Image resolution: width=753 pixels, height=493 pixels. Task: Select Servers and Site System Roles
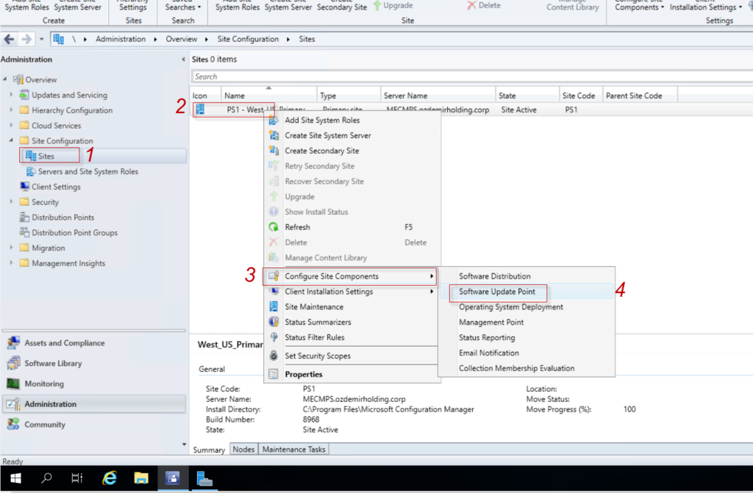pyautogui.click(x=88, y=171)
